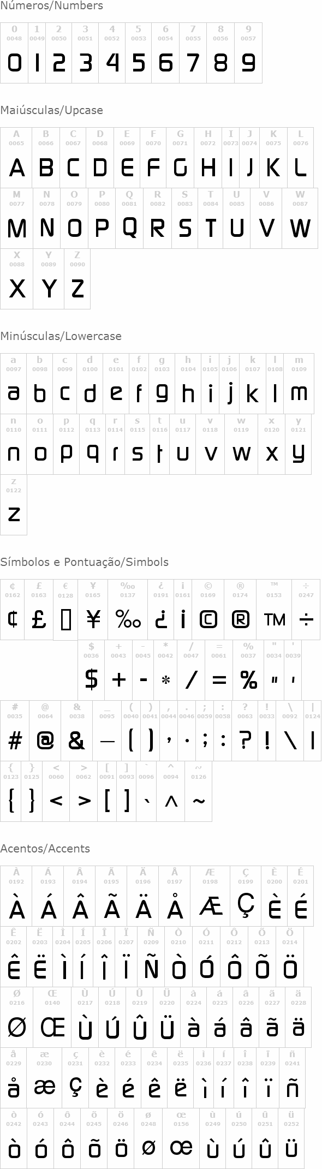Viewport: 322px width, 1169px height.
Task: Click the division sign glyph
Action: (x=306, y=620)
